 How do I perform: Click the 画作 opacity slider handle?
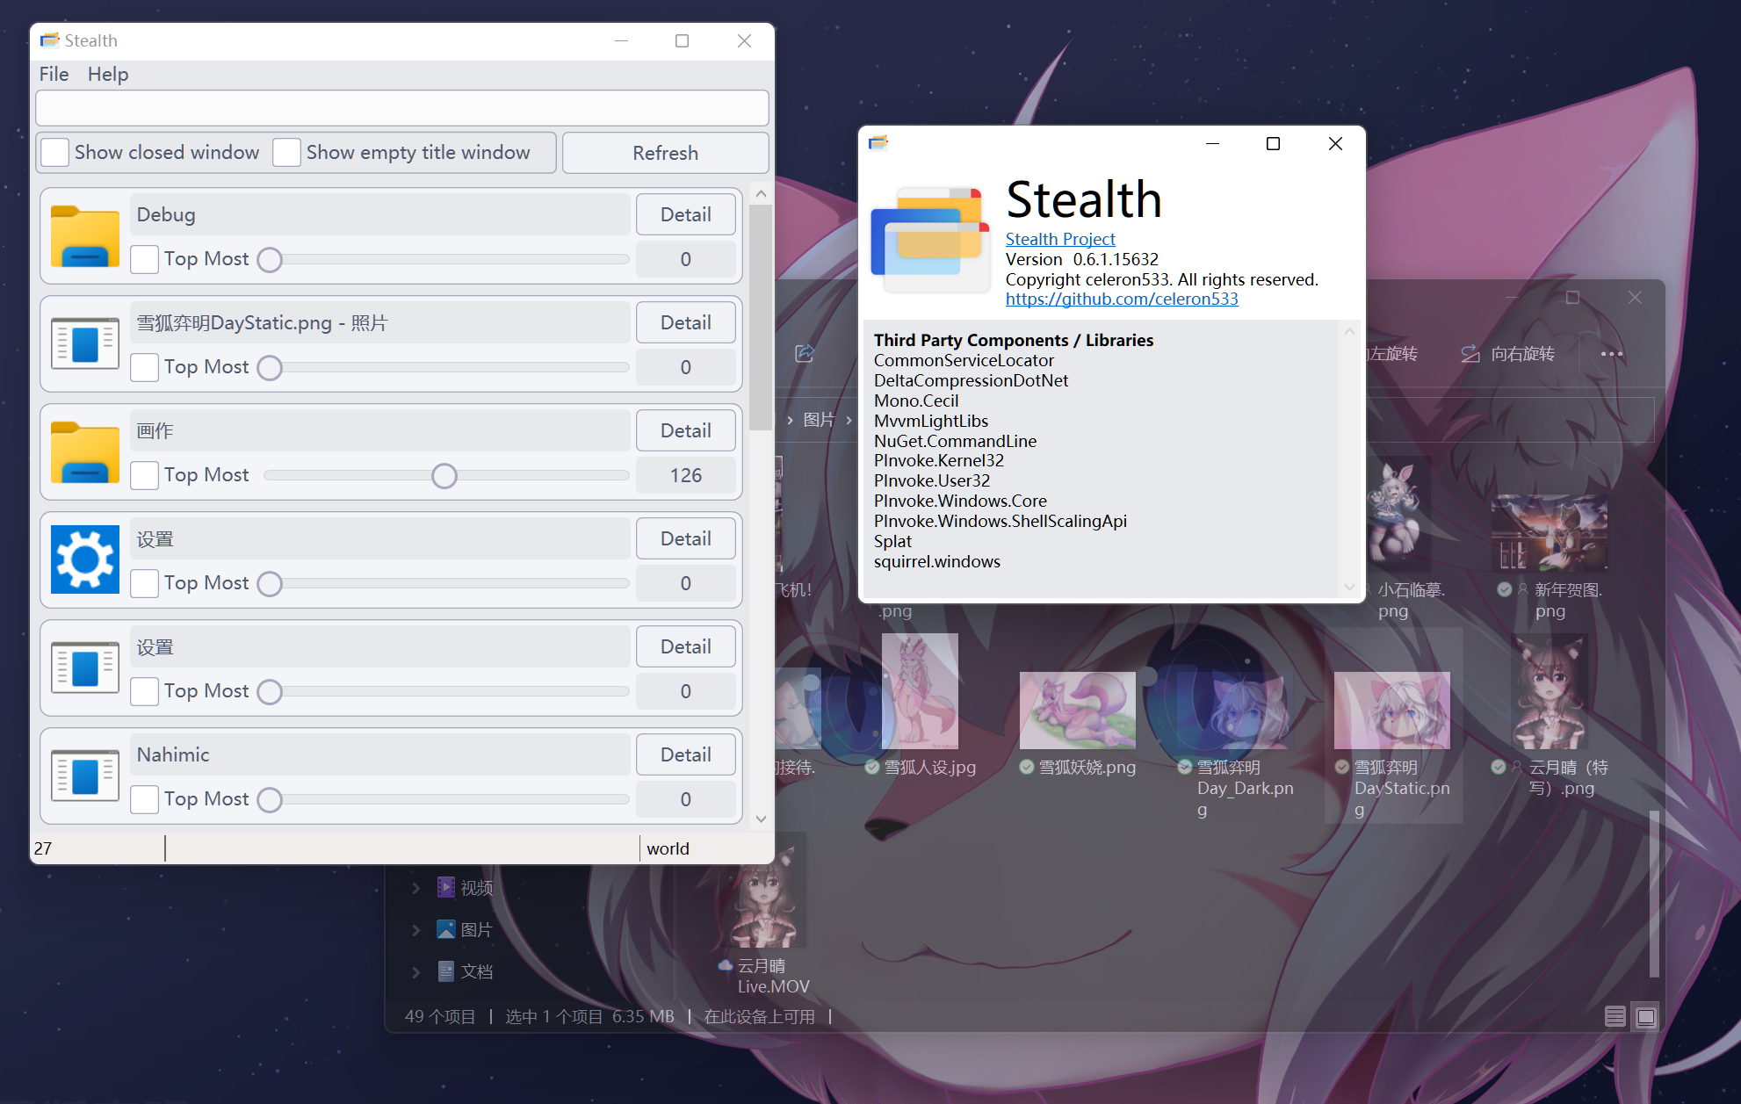click(x=444, y=475)
